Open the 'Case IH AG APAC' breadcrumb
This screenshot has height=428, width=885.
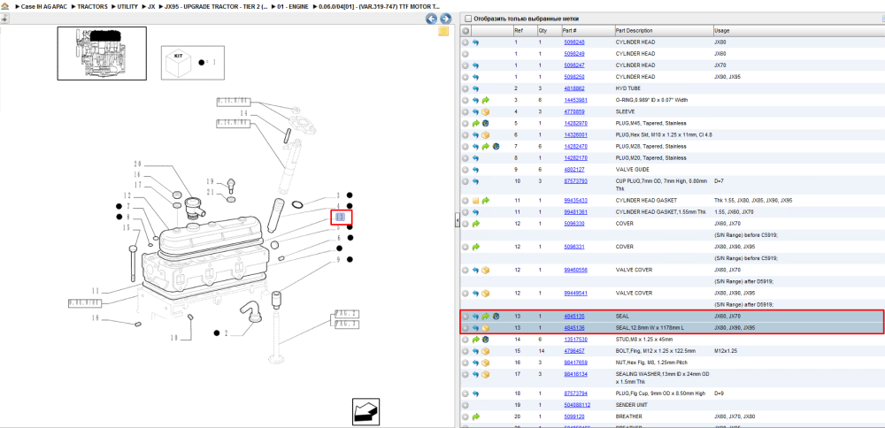[44, 6]
